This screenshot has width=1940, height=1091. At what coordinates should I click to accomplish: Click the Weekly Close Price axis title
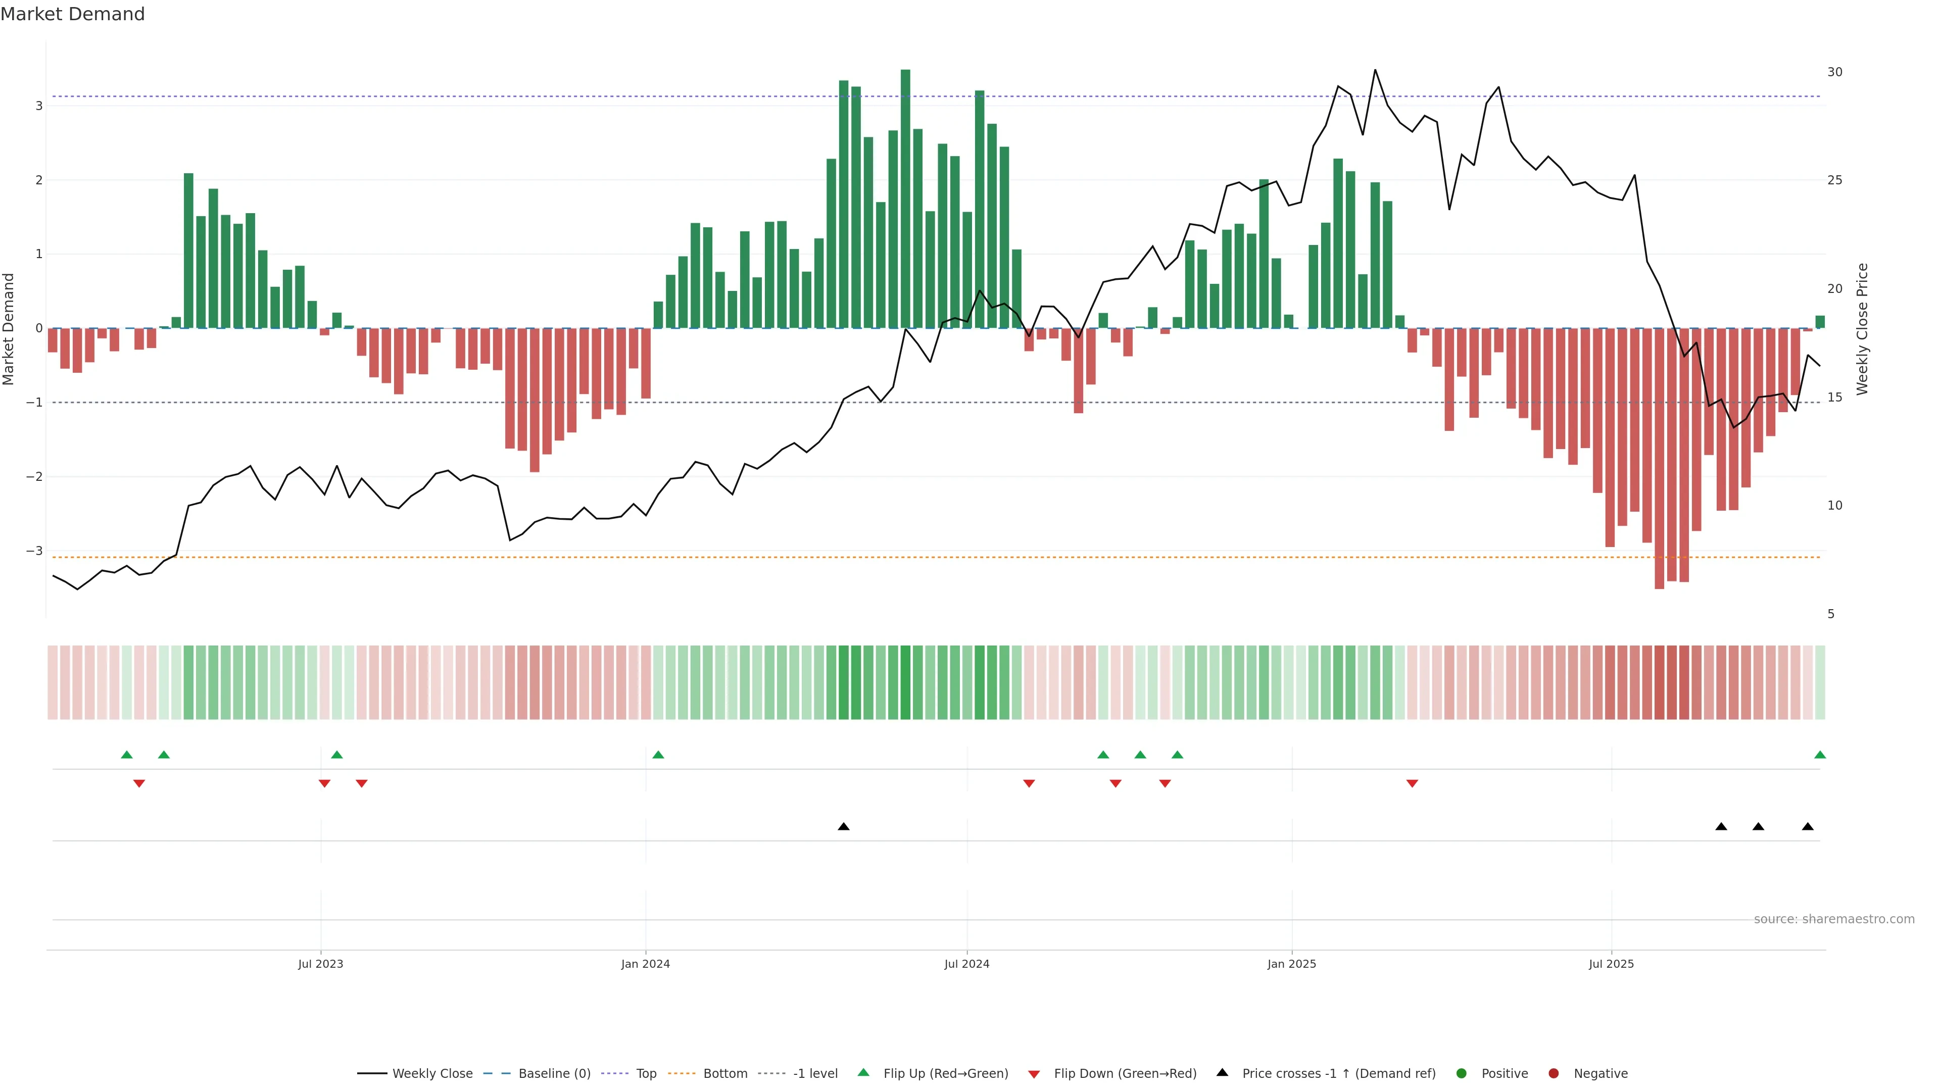tap(1862, 329)
